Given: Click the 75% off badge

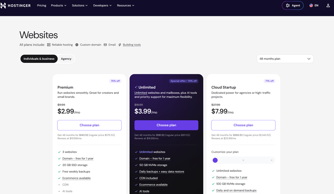Looking at the screenshot, I should tap(115, 81).
